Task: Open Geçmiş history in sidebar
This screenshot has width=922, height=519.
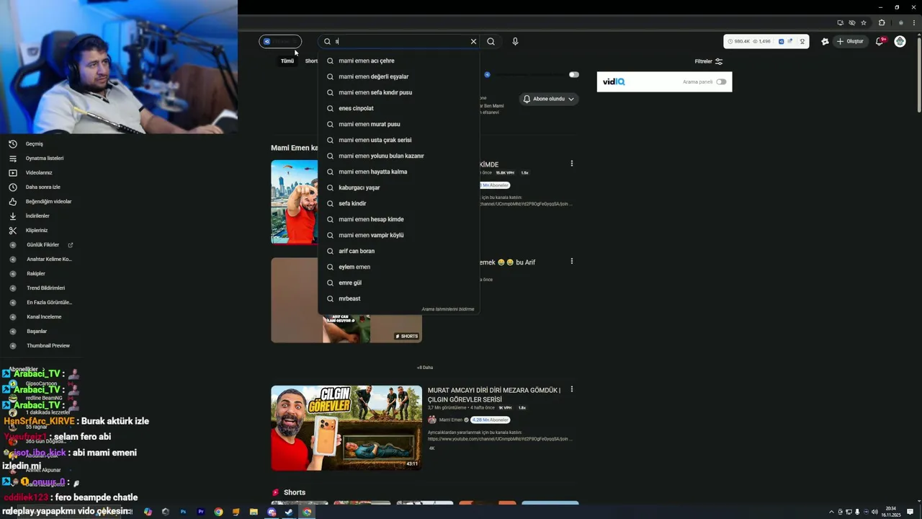Action: [34, 143]
